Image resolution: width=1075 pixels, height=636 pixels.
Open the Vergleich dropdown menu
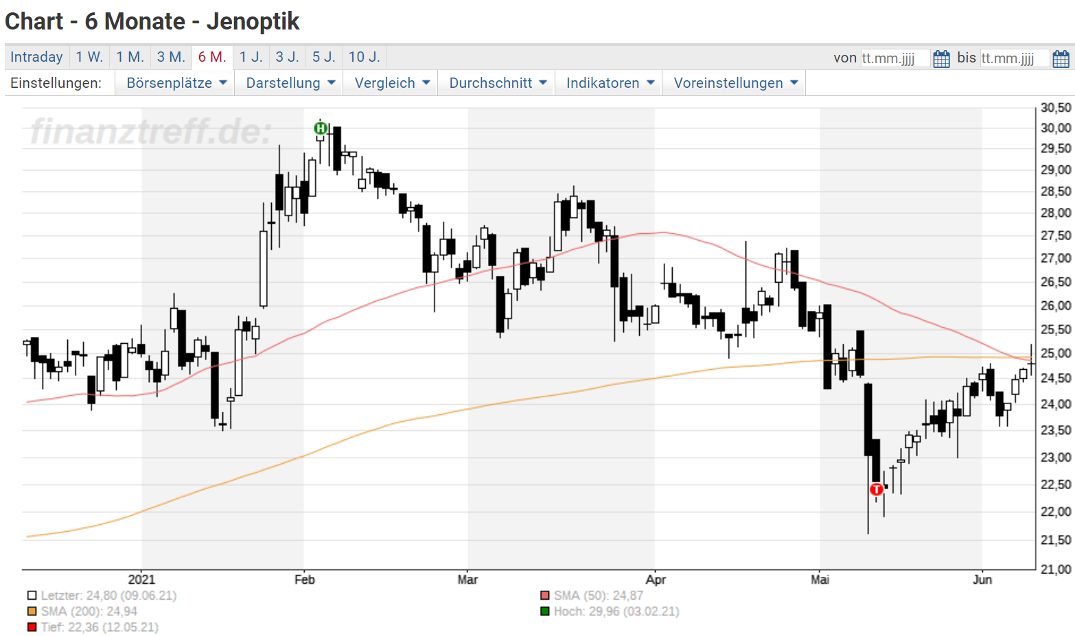pyautogui.click(x=391, y=83)
